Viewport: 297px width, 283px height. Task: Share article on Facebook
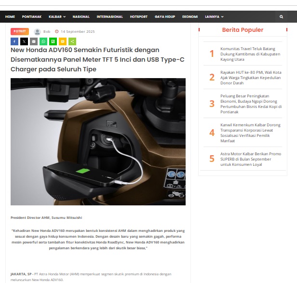14,41
